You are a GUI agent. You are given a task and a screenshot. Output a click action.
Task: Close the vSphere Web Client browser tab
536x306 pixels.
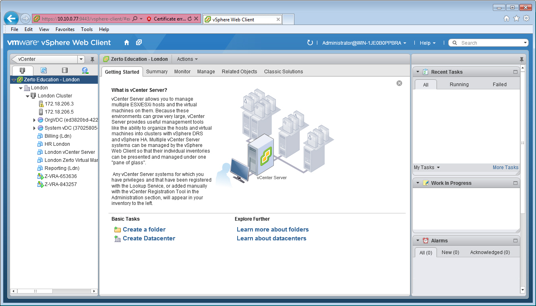click(278, 19)
